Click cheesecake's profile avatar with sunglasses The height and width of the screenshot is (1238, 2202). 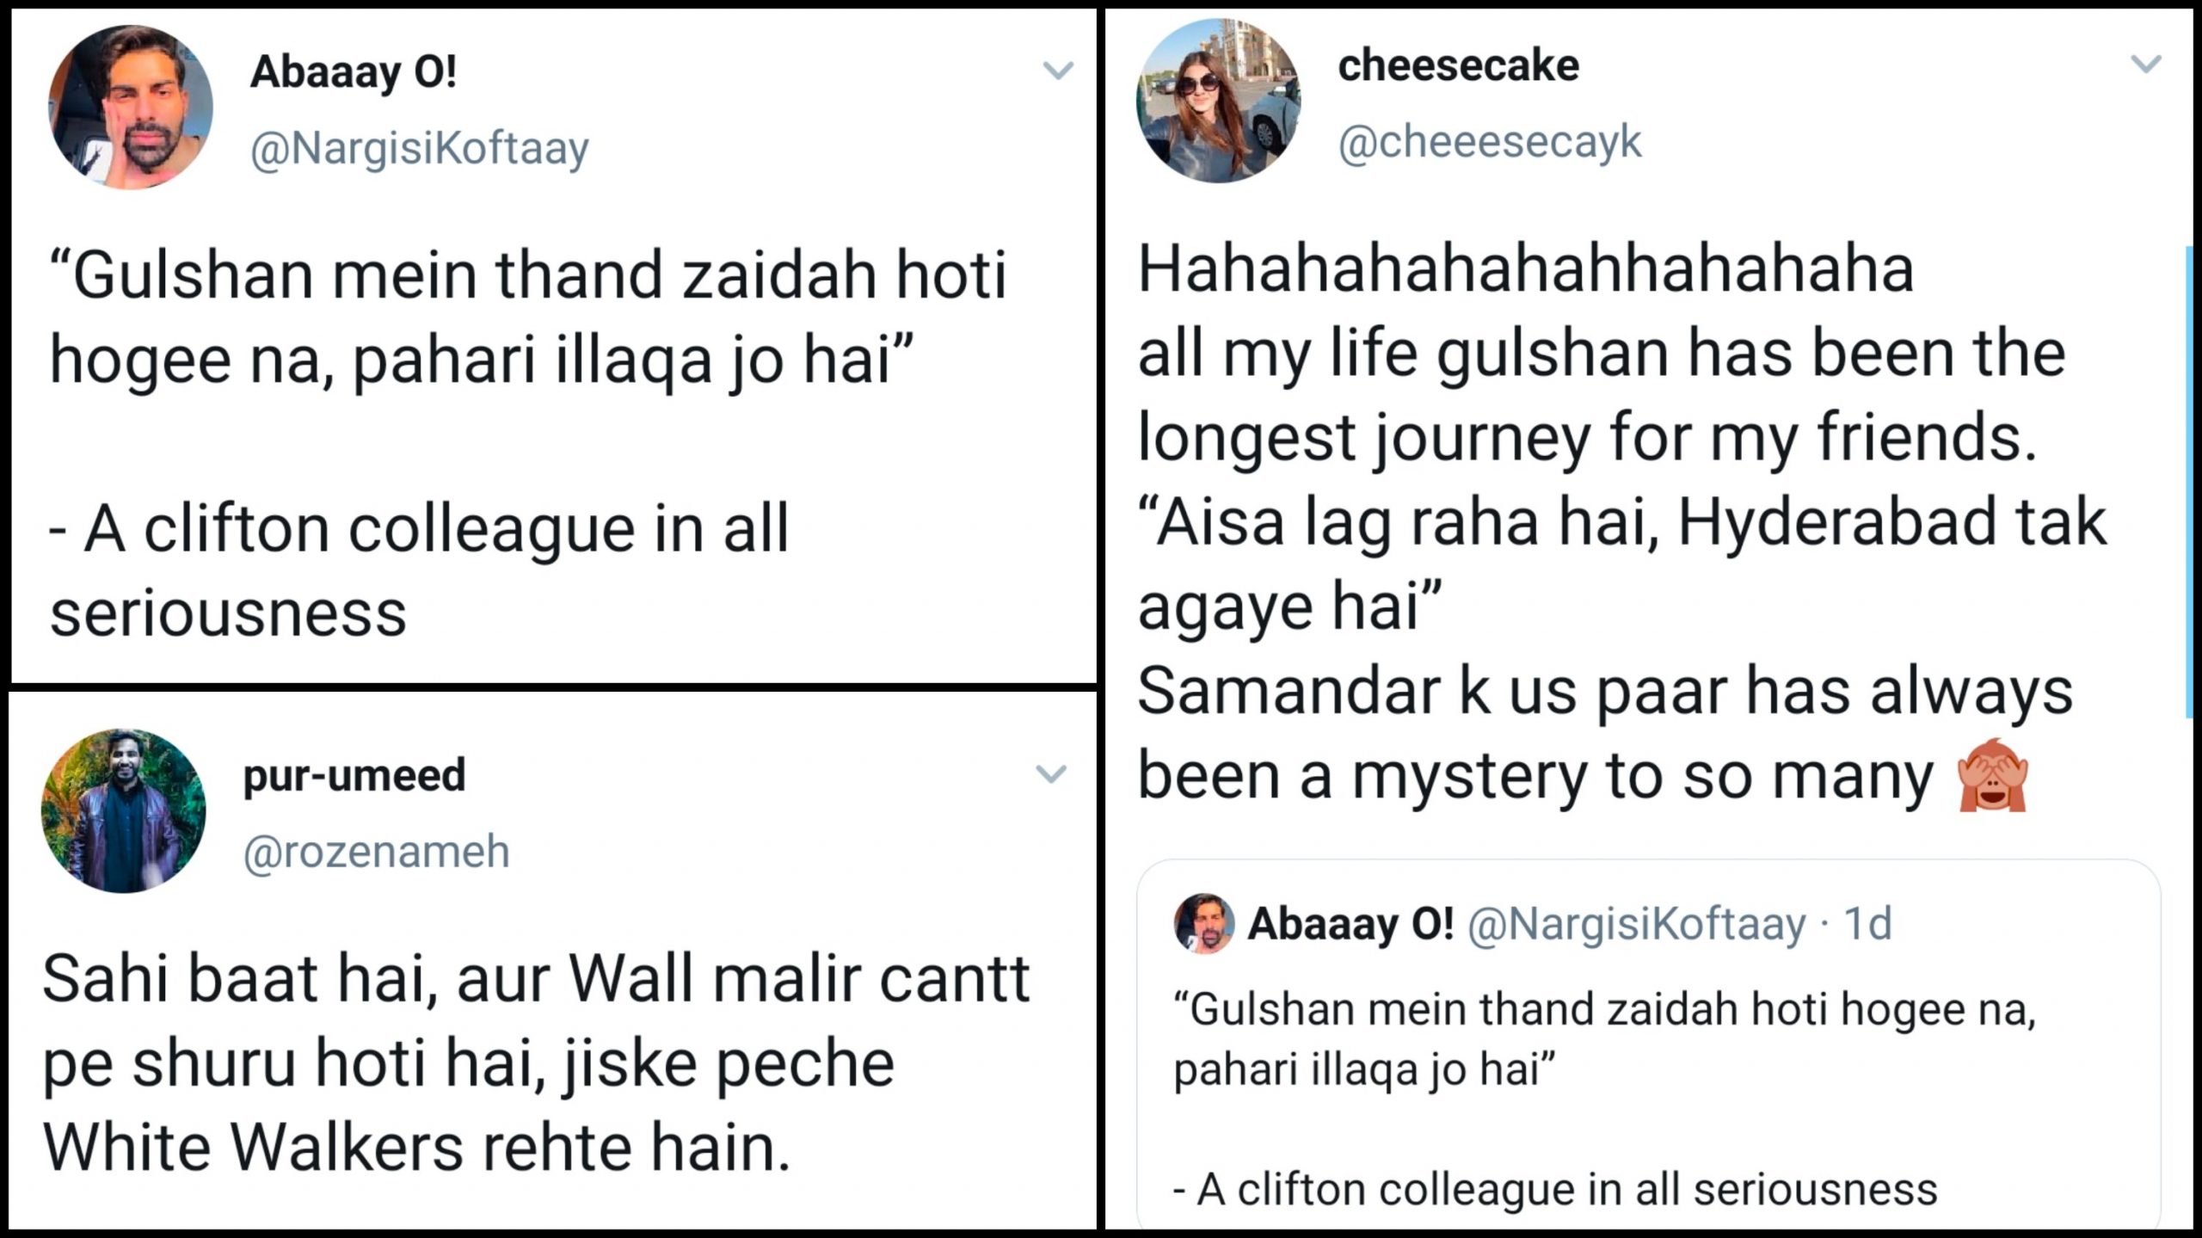1219,101
